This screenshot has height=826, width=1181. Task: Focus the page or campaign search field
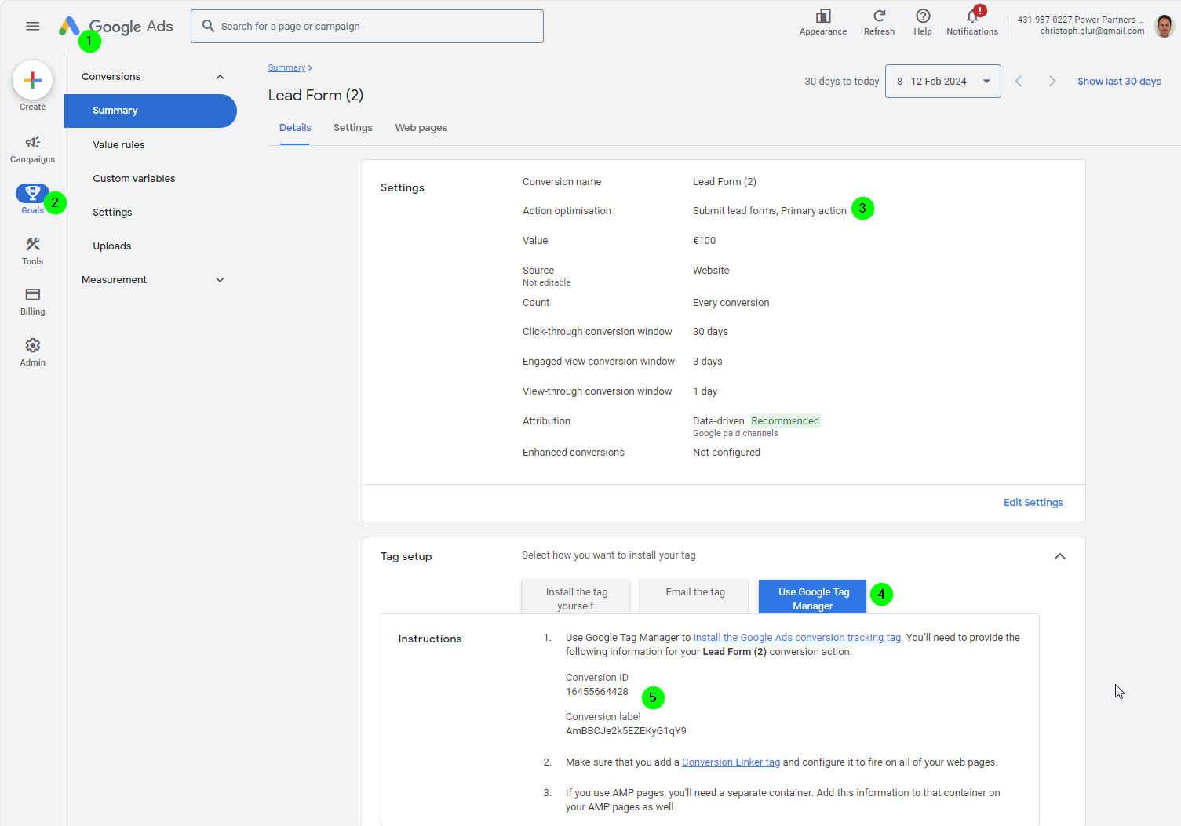(367, 27)
